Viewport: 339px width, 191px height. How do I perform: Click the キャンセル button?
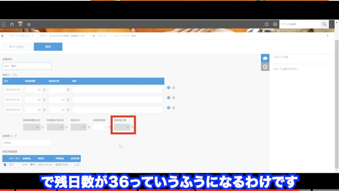pos(17,47)
